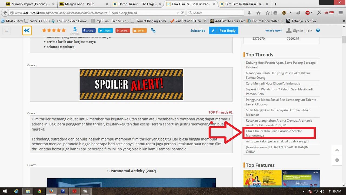Viewport: 346px width, 195px height.
Task: Switch to the last Film-Film Ini Bisa Bikin tab
Action: coord(244,4)
